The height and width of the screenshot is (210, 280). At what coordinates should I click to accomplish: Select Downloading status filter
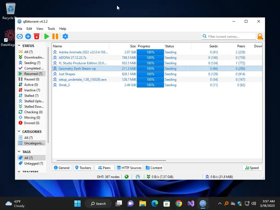[32, 57]
